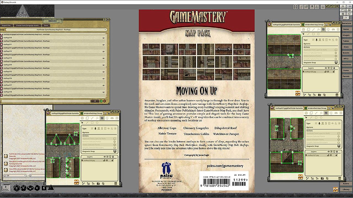This screenshot has width=353, height=198.
Task: Open Library sidebar button
Action: coord(346,189)
